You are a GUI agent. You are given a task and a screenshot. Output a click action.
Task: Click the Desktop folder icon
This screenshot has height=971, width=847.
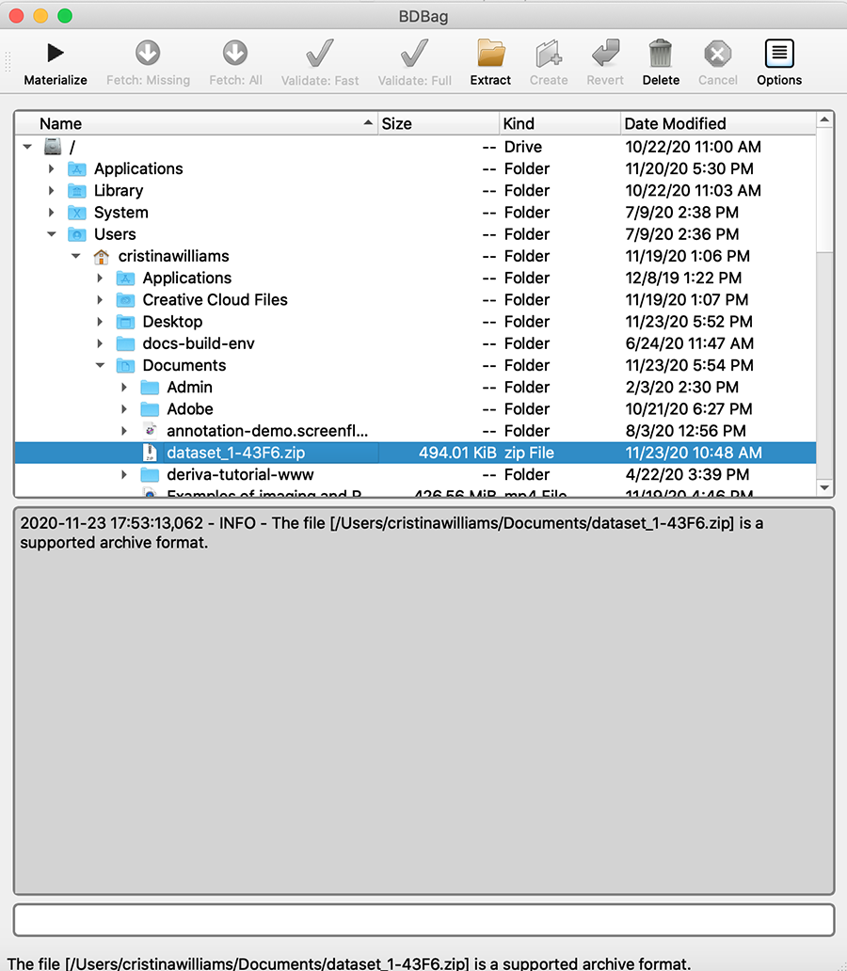pos(126,322)
